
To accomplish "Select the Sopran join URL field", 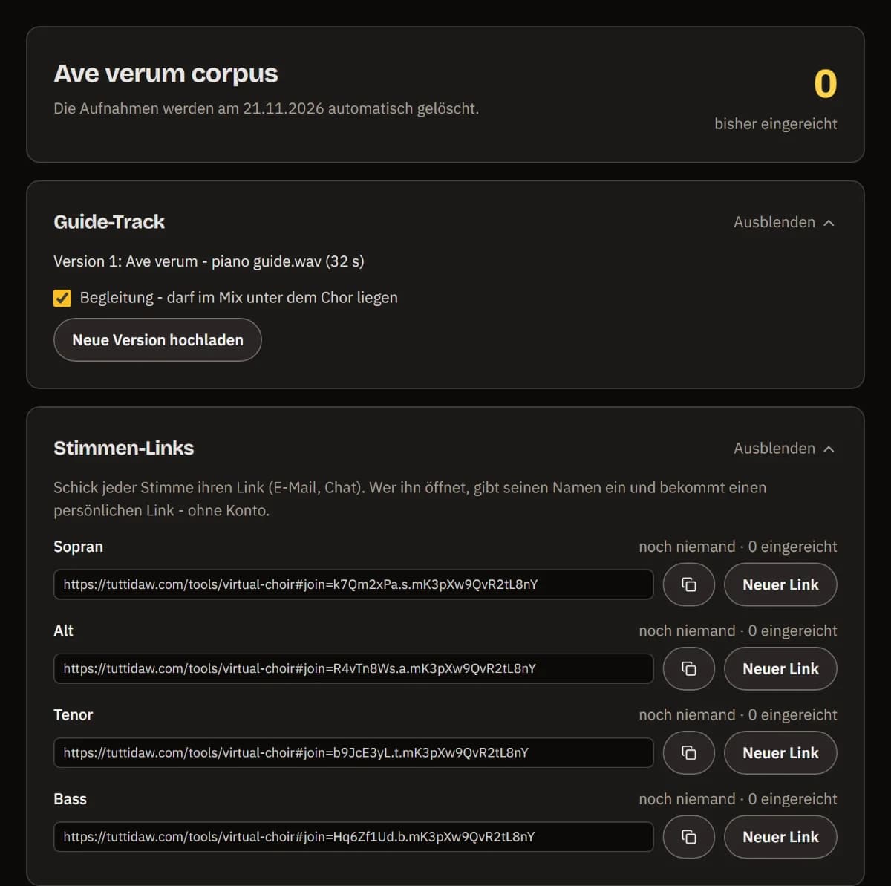I will pyautogui.click(x=353, y=584).
